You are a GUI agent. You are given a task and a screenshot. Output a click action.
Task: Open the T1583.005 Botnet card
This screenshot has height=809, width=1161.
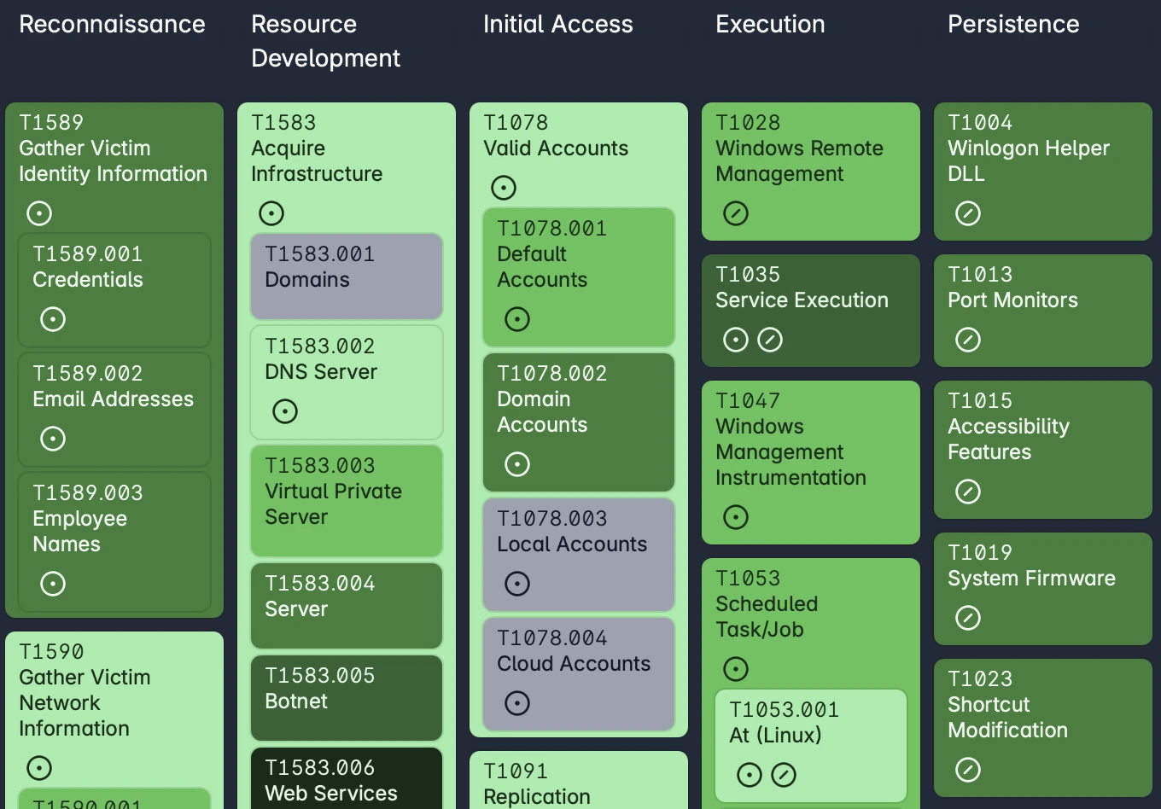click(x=347, y=698)
